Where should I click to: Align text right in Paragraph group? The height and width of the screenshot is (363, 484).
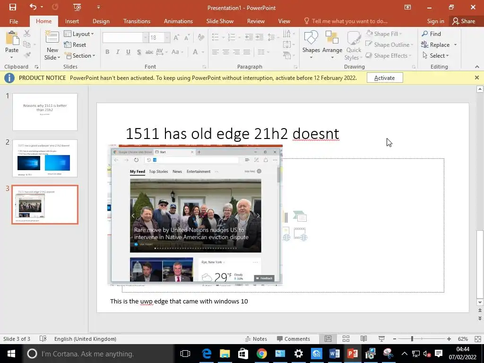coord(236,52)
